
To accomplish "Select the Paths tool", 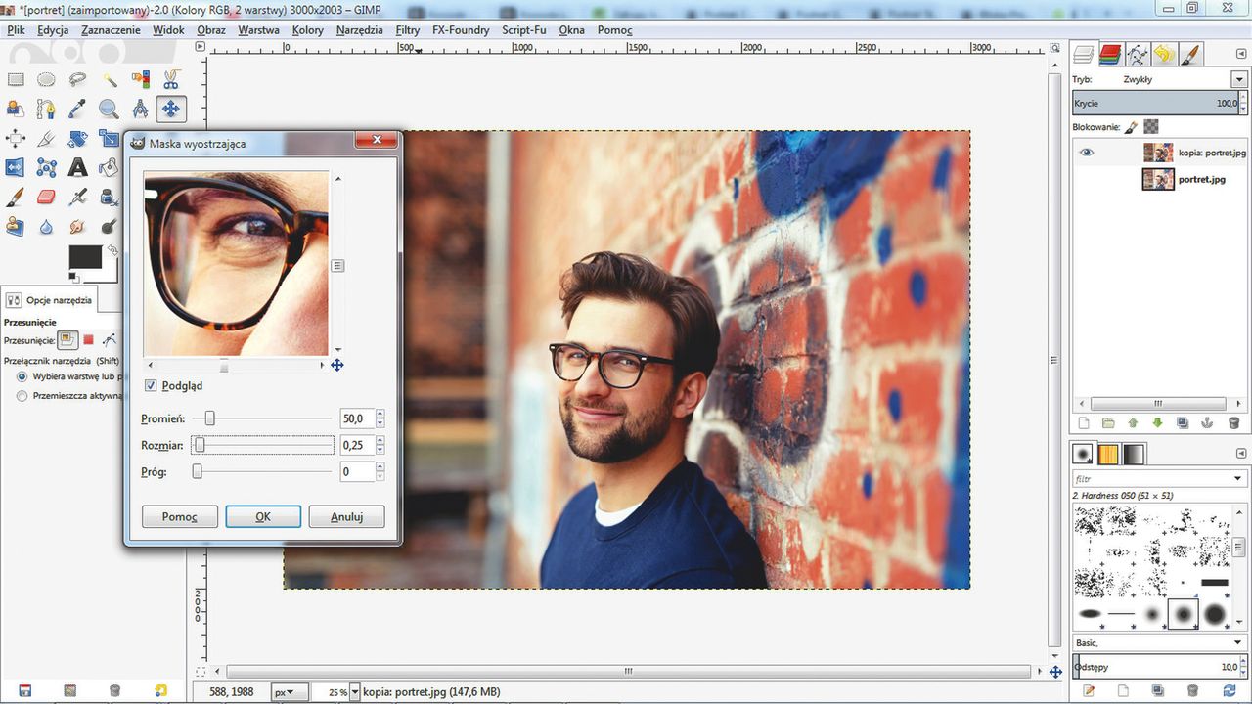I will click(46, 109).
